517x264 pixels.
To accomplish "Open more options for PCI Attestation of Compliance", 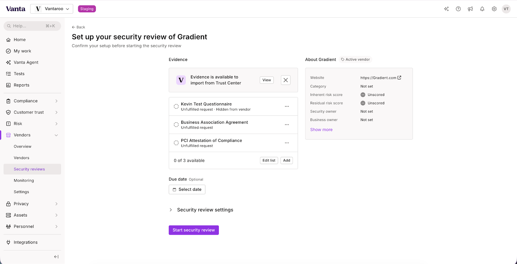I will [287, 143].
